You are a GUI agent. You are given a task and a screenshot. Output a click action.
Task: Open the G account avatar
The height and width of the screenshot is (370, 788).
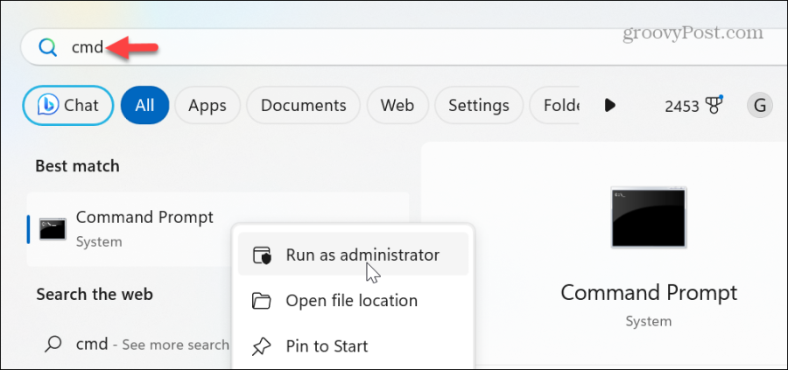(x=759, y=106)
